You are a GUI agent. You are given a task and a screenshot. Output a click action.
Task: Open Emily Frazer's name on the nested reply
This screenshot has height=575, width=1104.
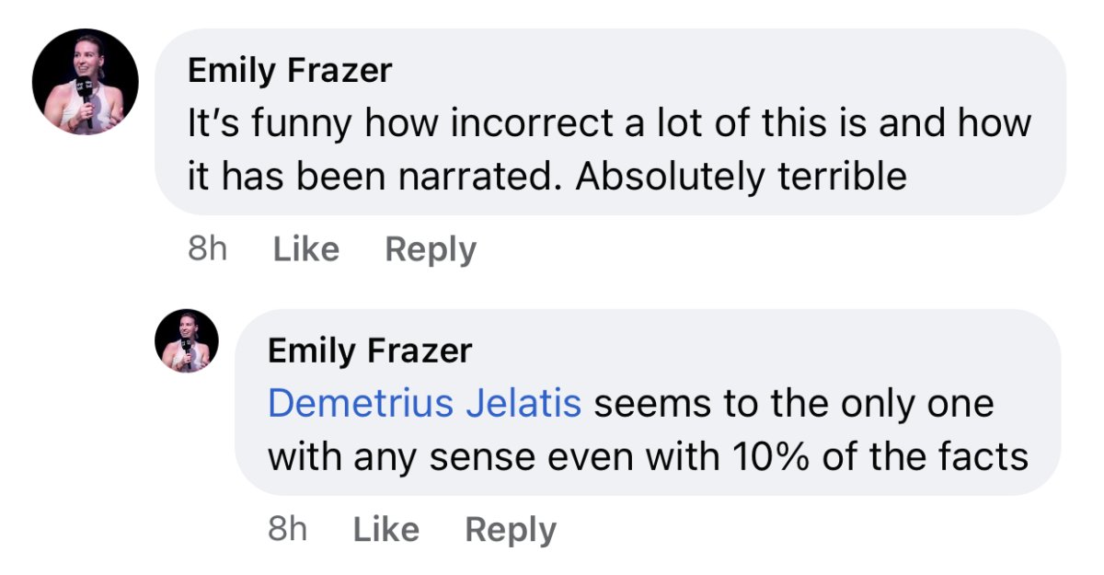[370, 351]
